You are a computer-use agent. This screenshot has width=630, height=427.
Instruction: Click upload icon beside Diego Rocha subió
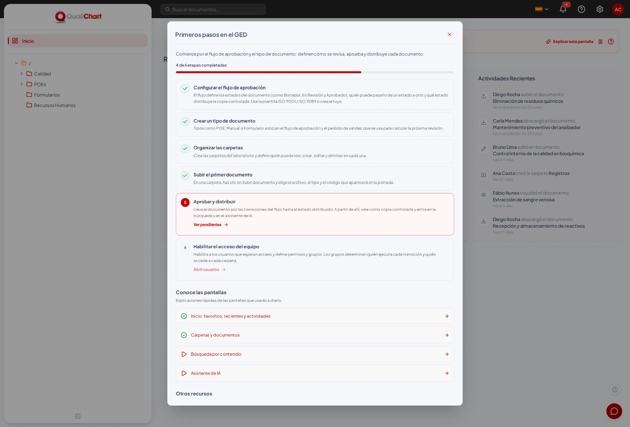(484, 96)
